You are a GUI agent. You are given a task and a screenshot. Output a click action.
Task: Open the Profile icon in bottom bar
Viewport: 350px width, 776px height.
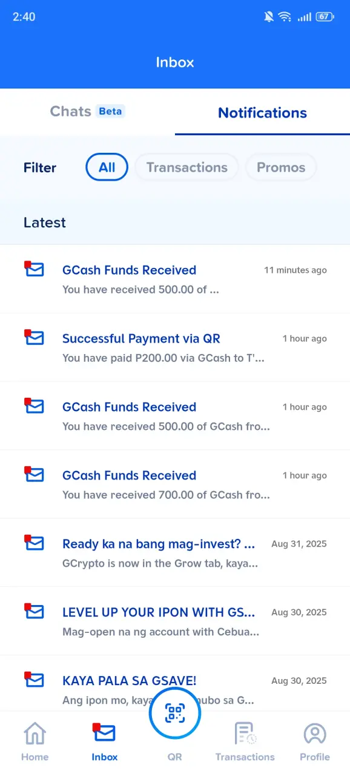pyautogui.click(x=315, y=734)
